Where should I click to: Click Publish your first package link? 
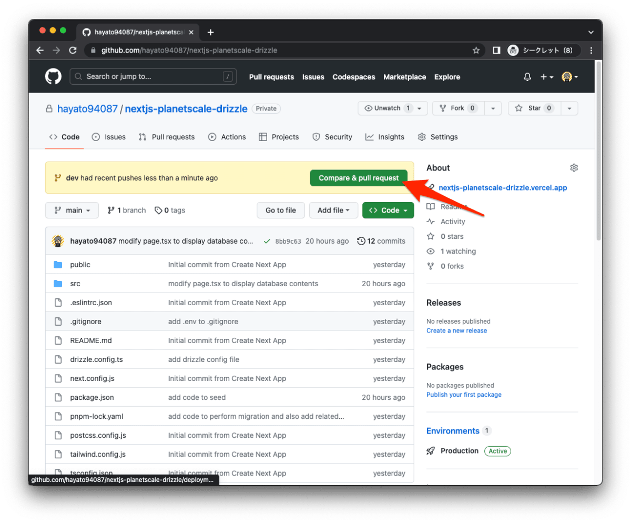[464, 395]
